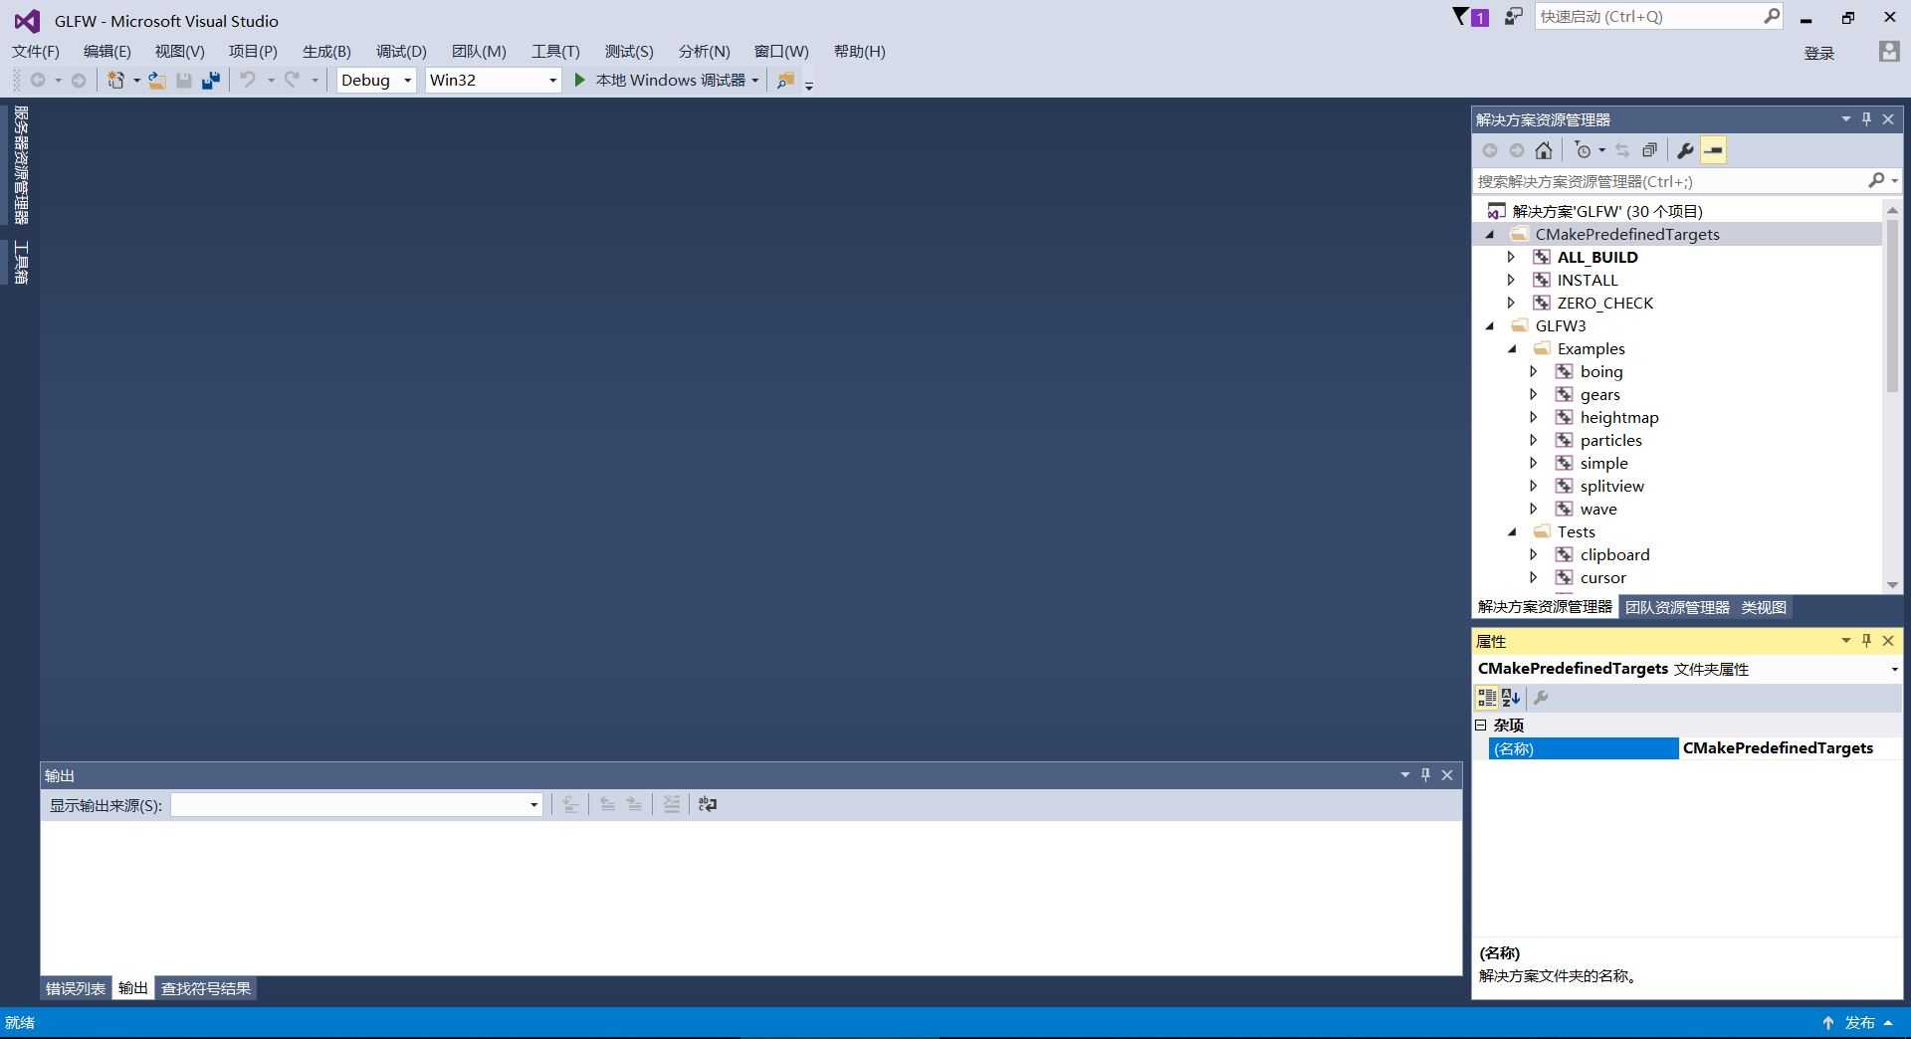Select the solution 'GLFW' root node
The width and height of the screenshot is (1911, 1039).
[1606, 211]
